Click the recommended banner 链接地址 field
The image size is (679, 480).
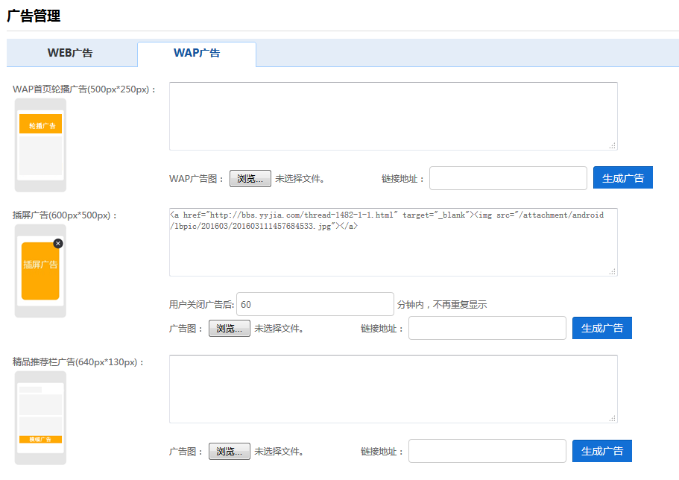487,452
